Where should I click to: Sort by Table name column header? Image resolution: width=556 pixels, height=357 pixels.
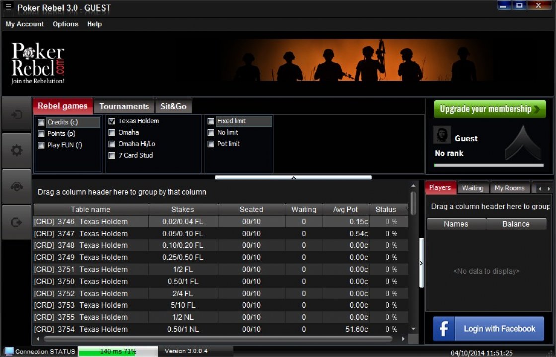(x=90, y=209)
